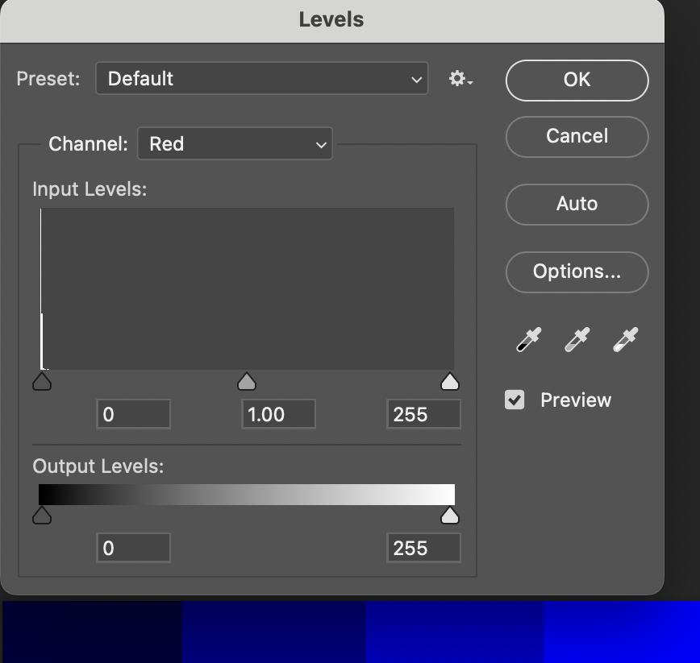
Task: Open the Channel dropdown showing Red
Action: 235,143
